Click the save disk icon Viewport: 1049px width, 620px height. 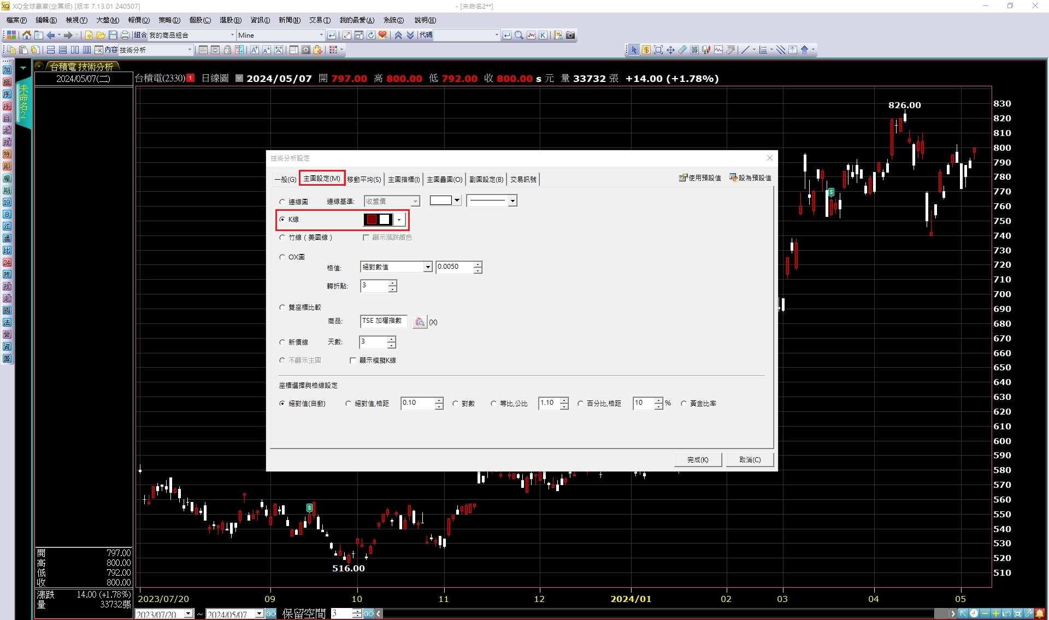tap(113, 35)
